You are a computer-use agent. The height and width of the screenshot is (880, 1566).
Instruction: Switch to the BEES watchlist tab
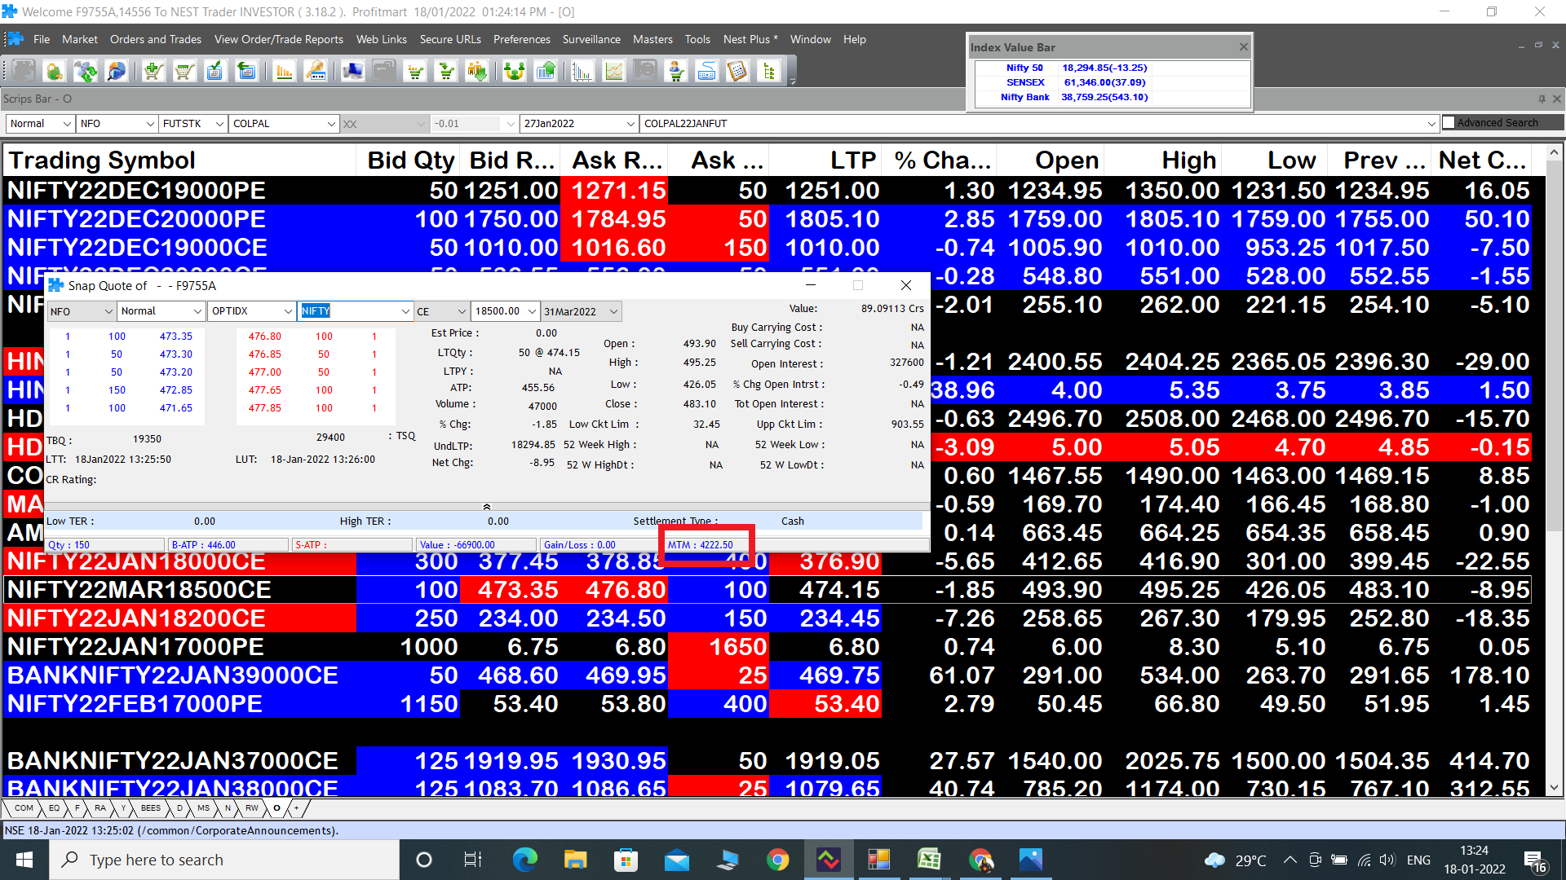[x=151, y=808]
